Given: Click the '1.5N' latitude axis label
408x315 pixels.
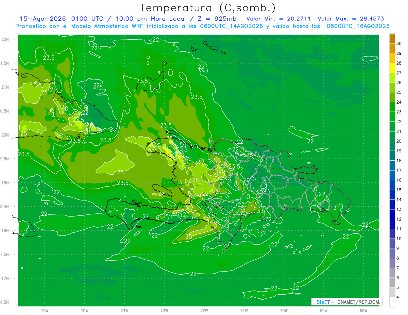Looking at the screenshot, I should coord(5,63).
